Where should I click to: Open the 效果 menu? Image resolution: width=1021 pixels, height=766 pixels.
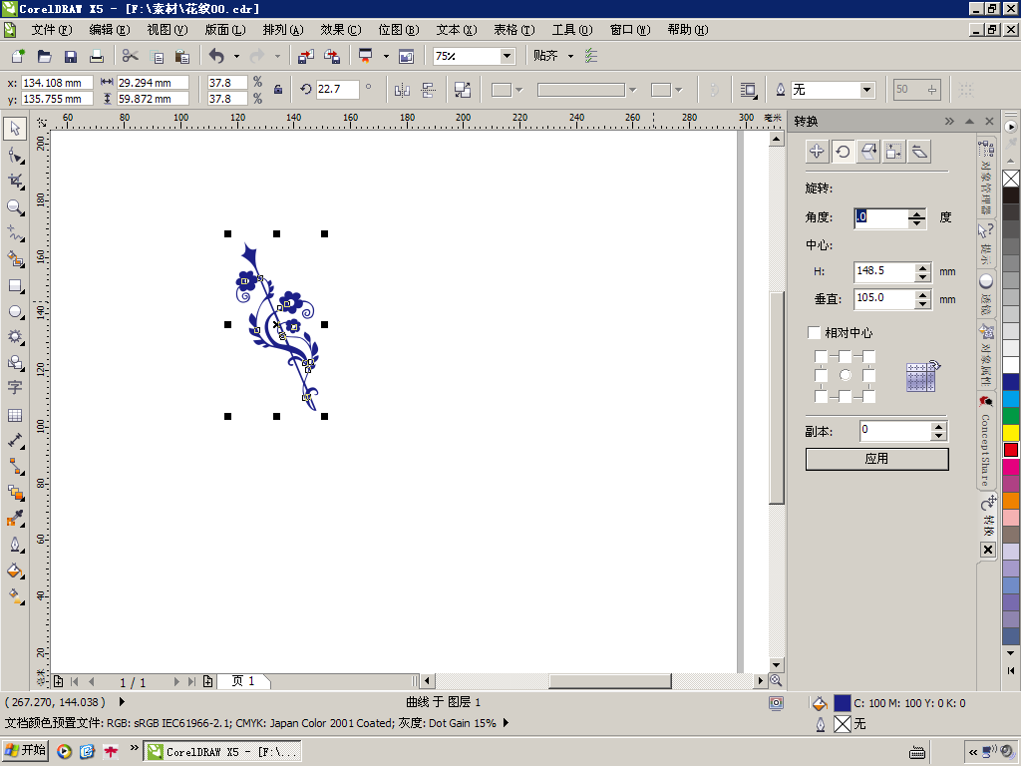[x=341, y=30]
